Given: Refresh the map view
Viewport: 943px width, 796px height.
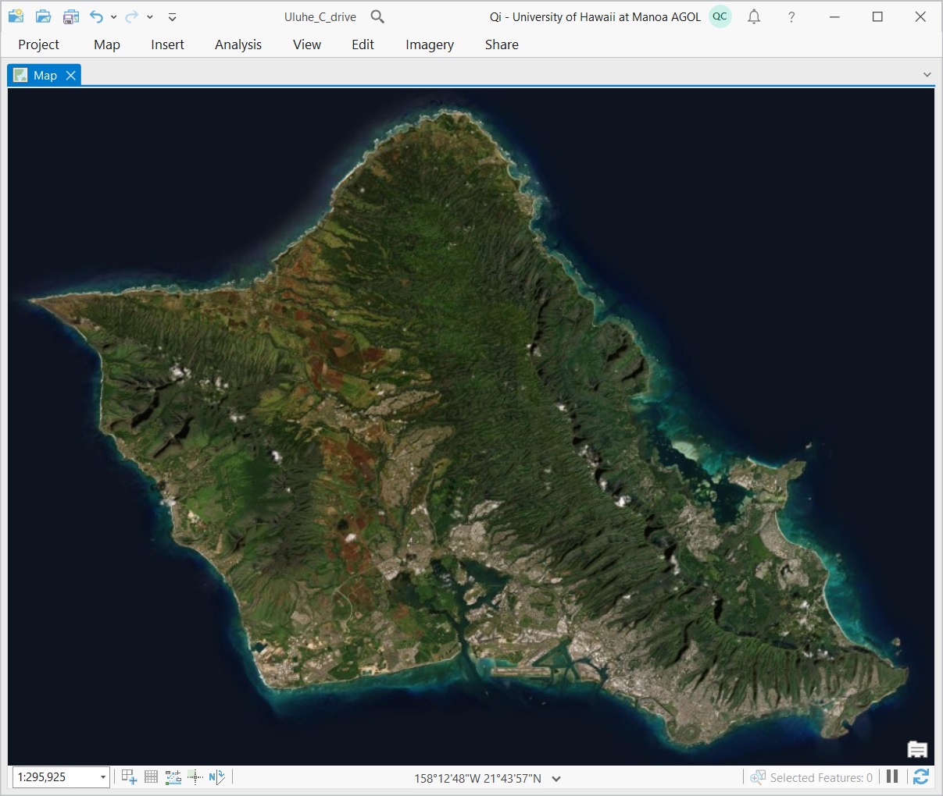Looking at the screenshot, I should [x=921, y=776].
